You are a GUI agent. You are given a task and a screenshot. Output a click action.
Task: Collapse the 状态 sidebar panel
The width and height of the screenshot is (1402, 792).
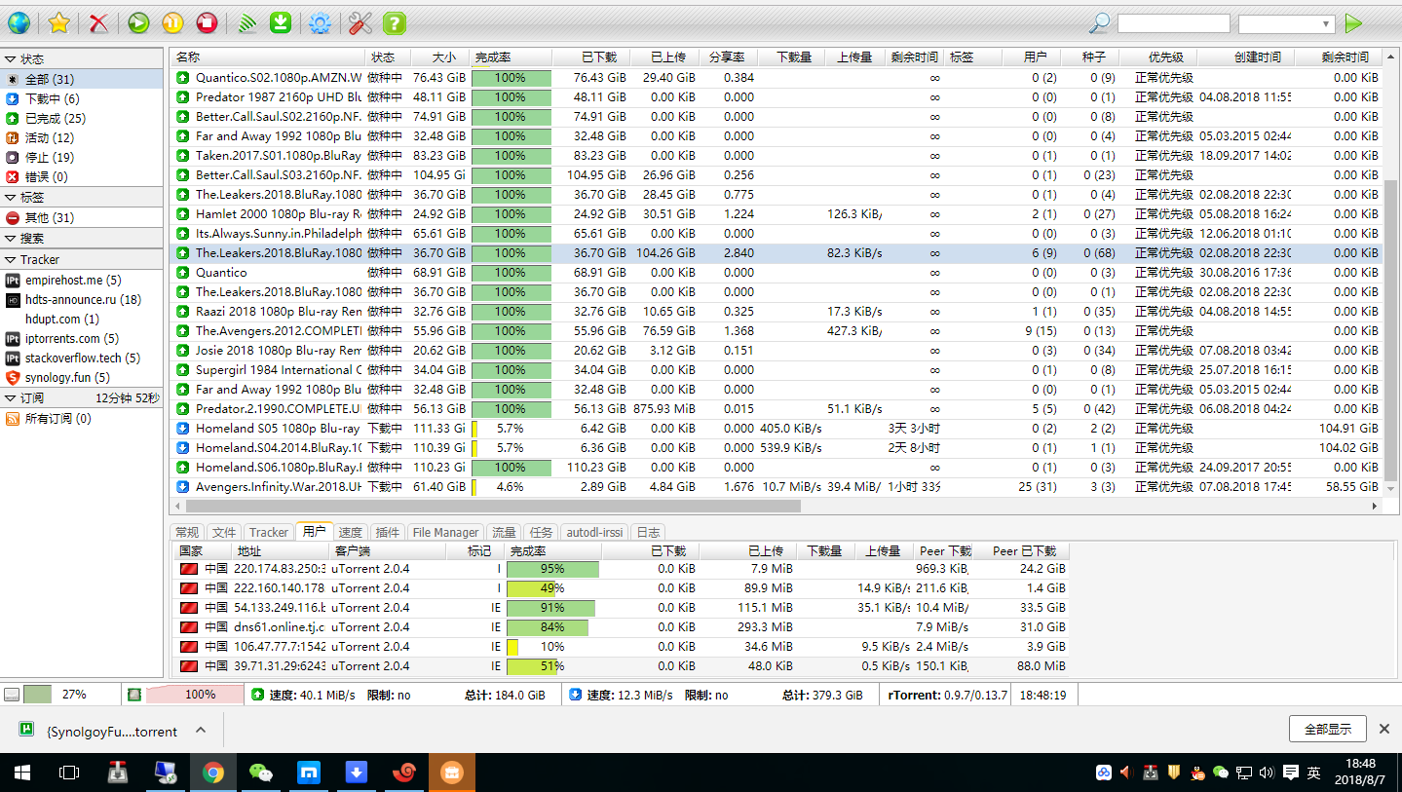82,58
